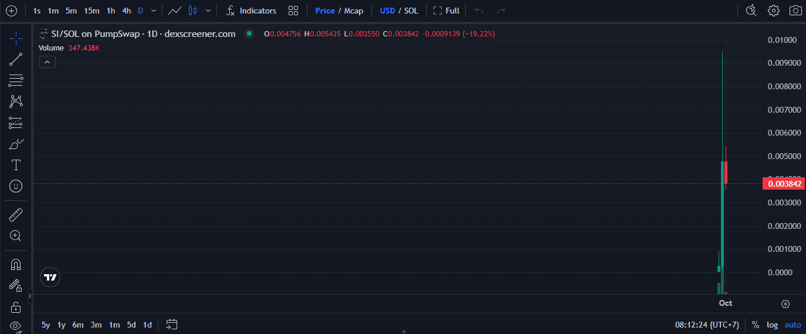
Task: Toggle to Mcap display
Action: coord(354,11)
